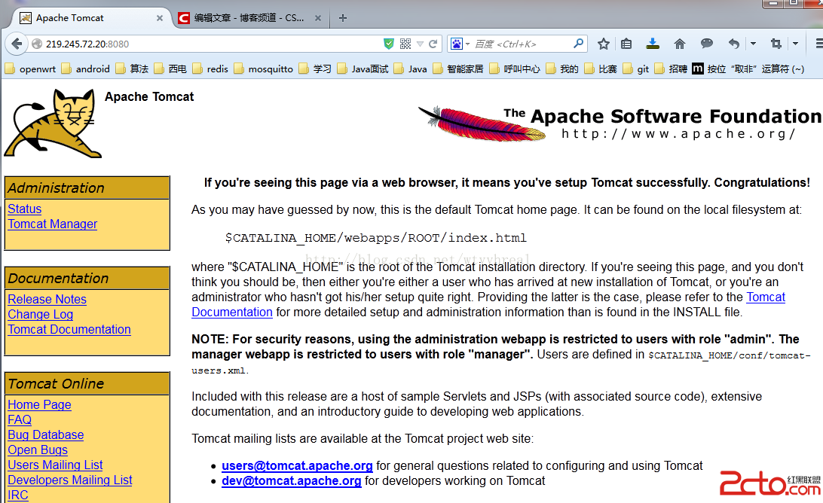Open the git bookmark folder
Screen dimensions: 823x503
pyautogui.click(x=636, y=69)
